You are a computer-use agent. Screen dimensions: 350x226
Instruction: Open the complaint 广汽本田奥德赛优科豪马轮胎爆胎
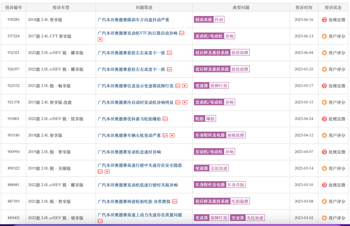129,119
